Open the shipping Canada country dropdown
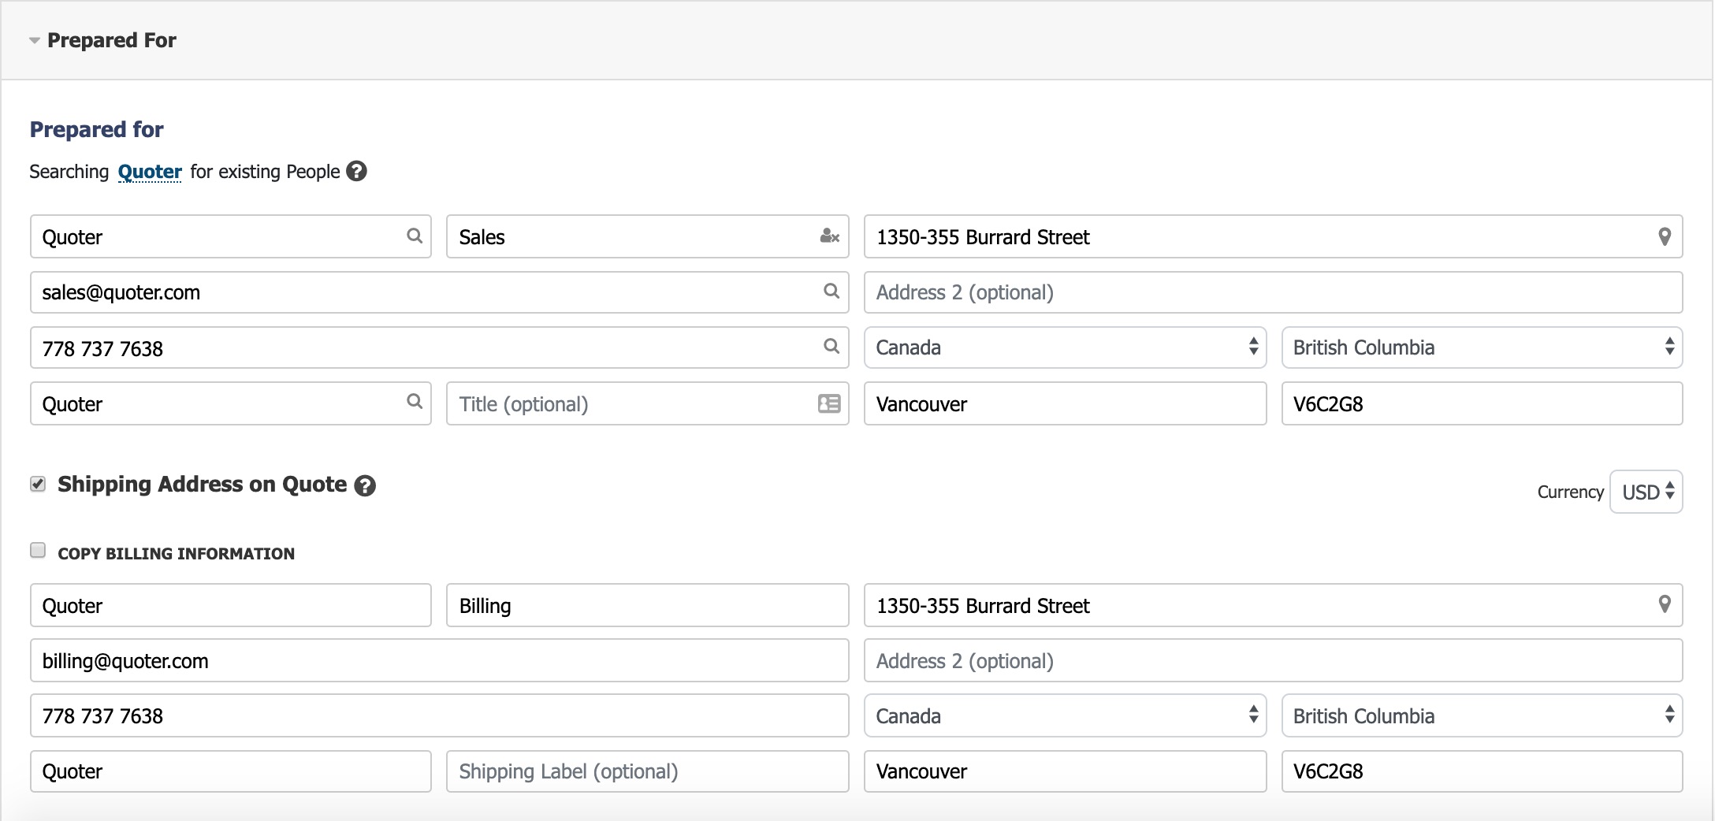 (x=1066, y=715)
